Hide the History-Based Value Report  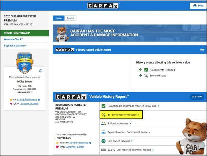[202, 50]
